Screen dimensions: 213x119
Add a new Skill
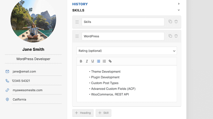[x=103, y=113]
